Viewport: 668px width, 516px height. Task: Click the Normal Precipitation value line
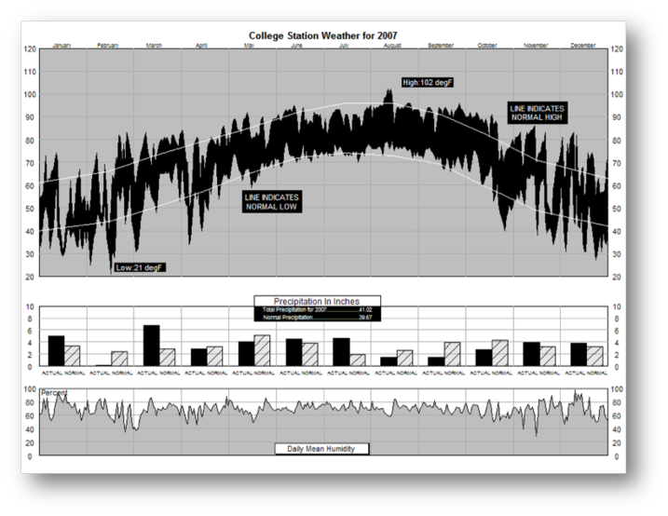(318, 318)
